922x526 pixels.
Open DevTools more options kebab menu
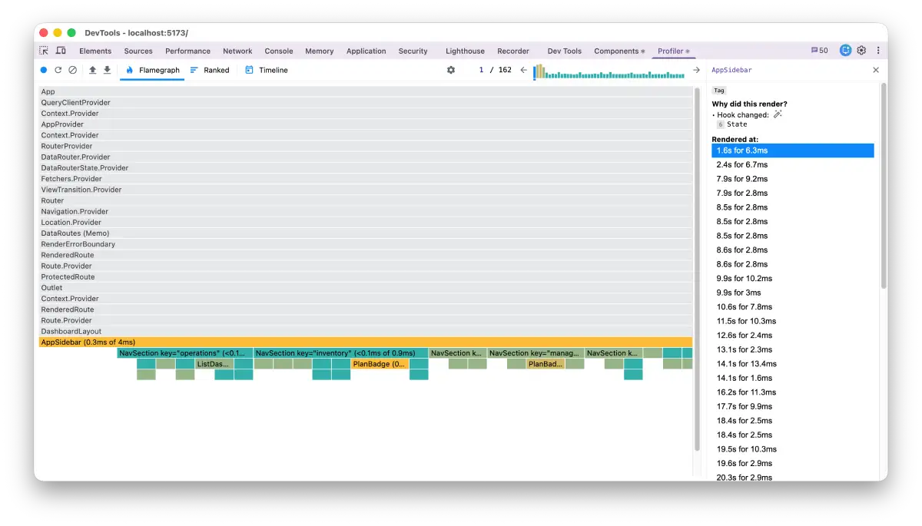(877, 51)
